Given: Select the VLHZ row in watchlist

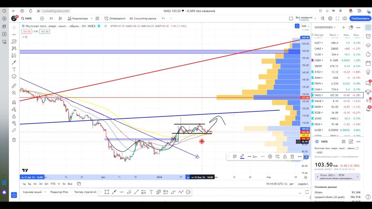Looking at the screenshot, I should click(337, 55).
